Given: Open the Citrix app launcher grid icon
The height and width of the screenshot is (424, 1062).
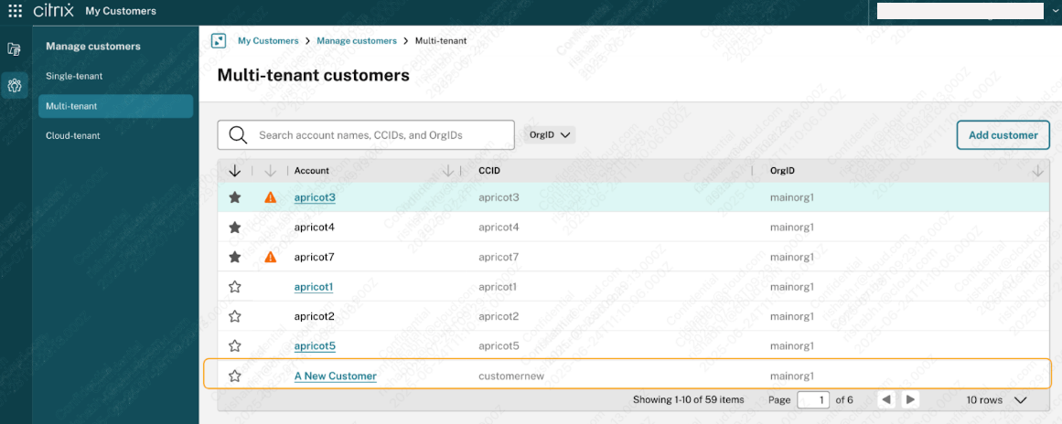Looking at the screenshot, I should click(15, 11).
